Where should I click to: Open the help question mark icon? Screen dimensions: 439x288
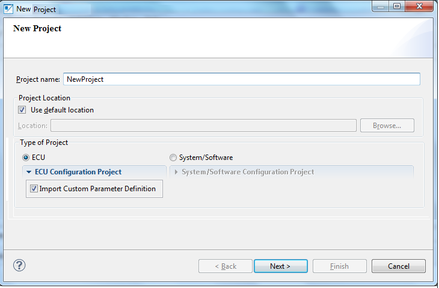[19, 265]
